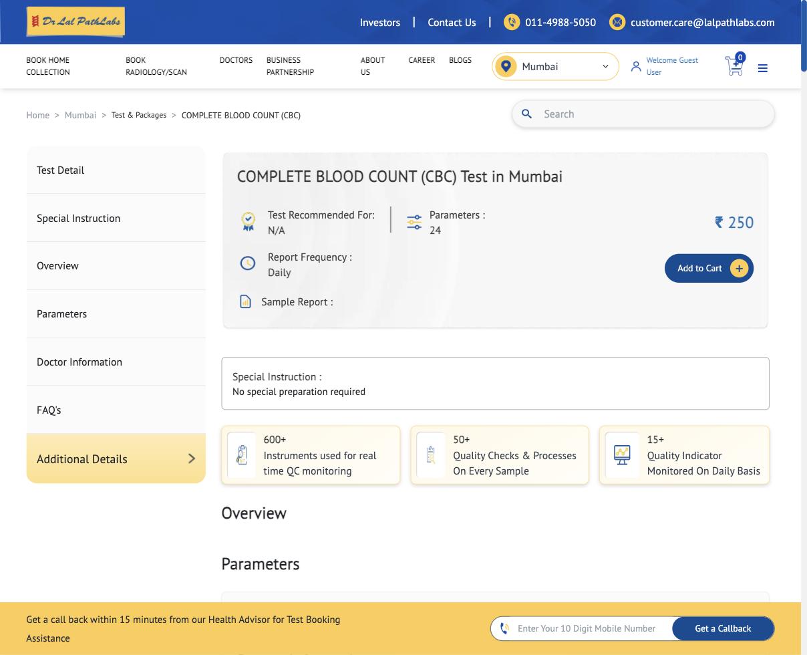
Task: Open the shopping cart icon
Action: click(734, 66)
